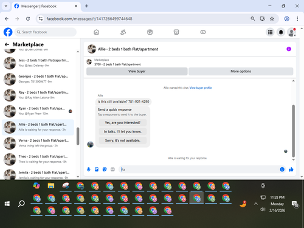304x228 pixels.
Task: Close the Messenger | Facebook tab
Action: coord(76,6)
